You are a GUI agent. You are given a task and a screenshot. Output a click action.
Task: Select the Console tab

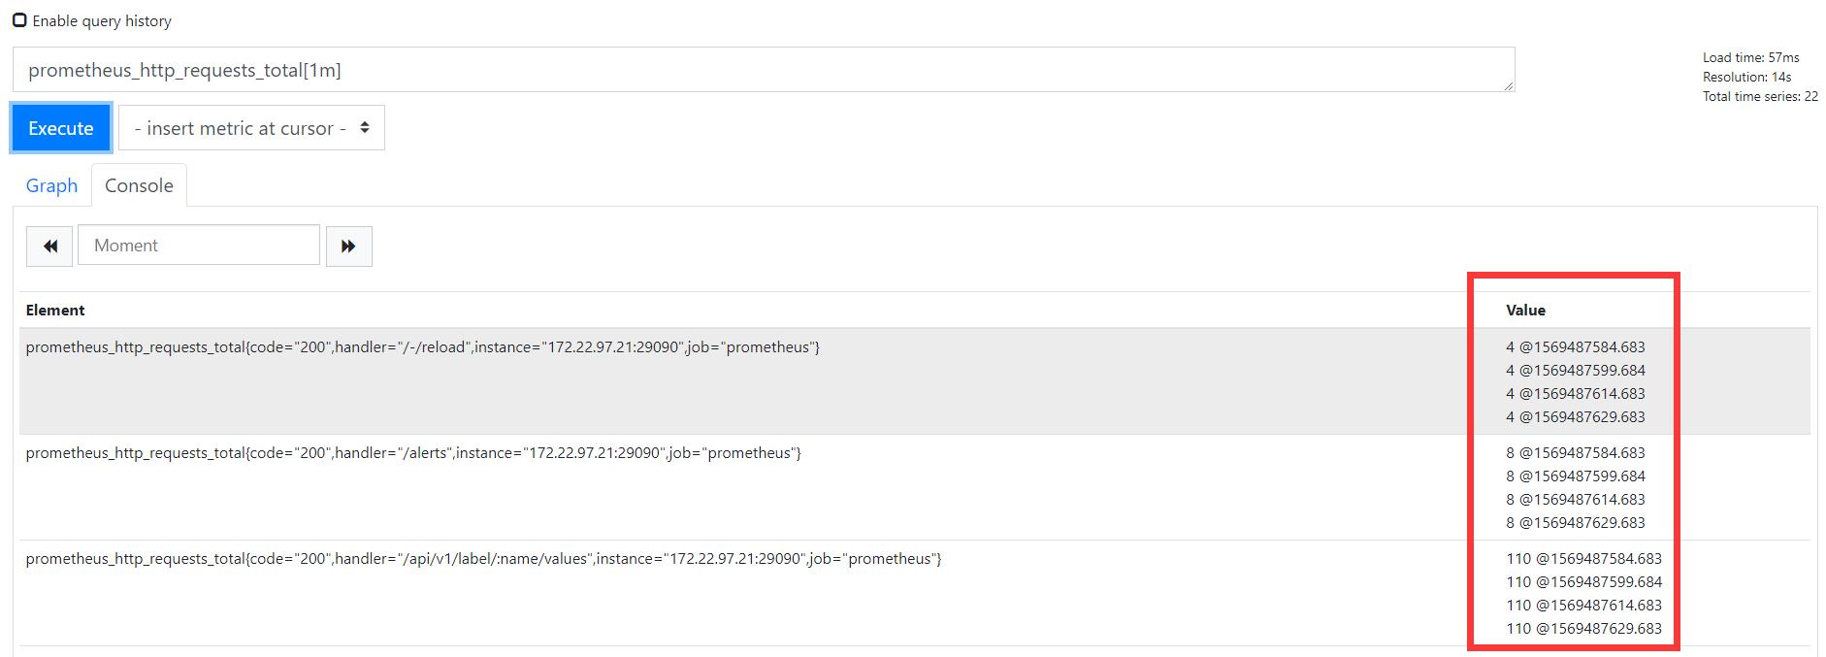pos(139,185)
